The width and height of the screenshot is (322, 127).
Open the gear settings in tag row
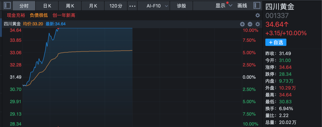pyautogui.click(x=258, y=15)
